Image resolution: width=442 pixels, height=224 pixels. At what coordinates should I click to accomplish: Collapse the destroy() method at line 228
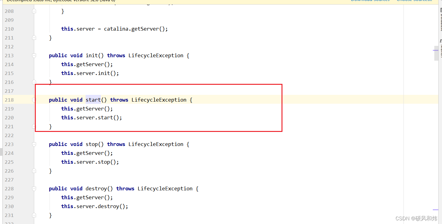point(34,189)
